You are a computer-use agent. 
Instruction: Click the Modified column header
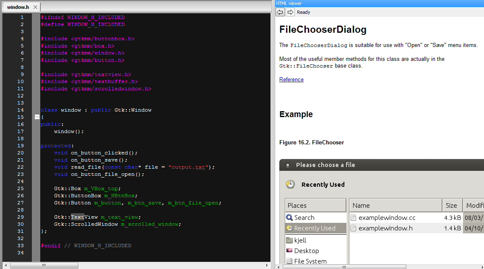474,205
